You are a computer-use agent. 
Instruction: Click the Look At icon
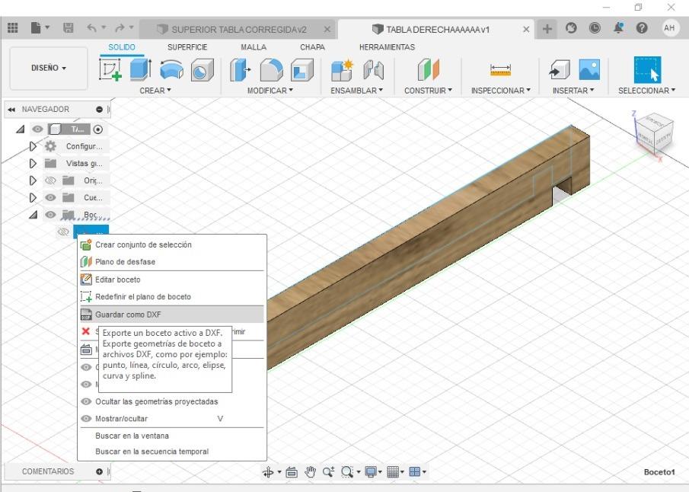pyautogui.click(x=292, y=472)
